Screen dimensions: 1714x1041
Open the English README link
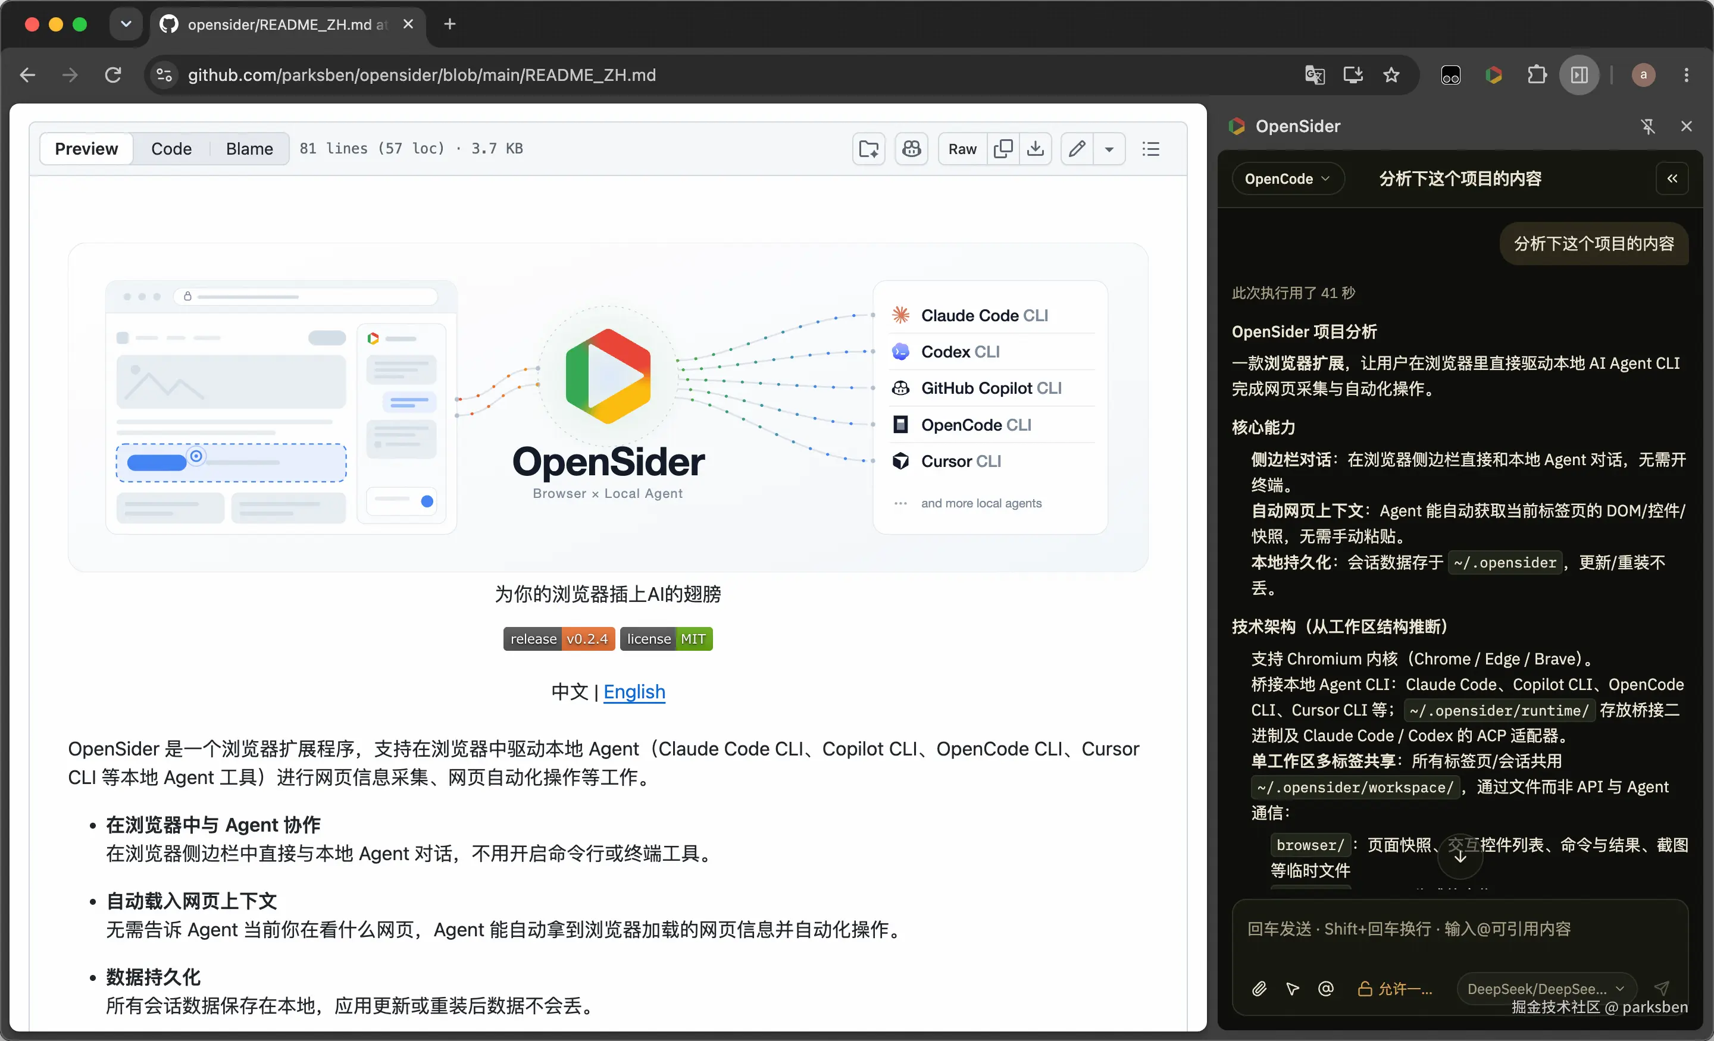634,692
